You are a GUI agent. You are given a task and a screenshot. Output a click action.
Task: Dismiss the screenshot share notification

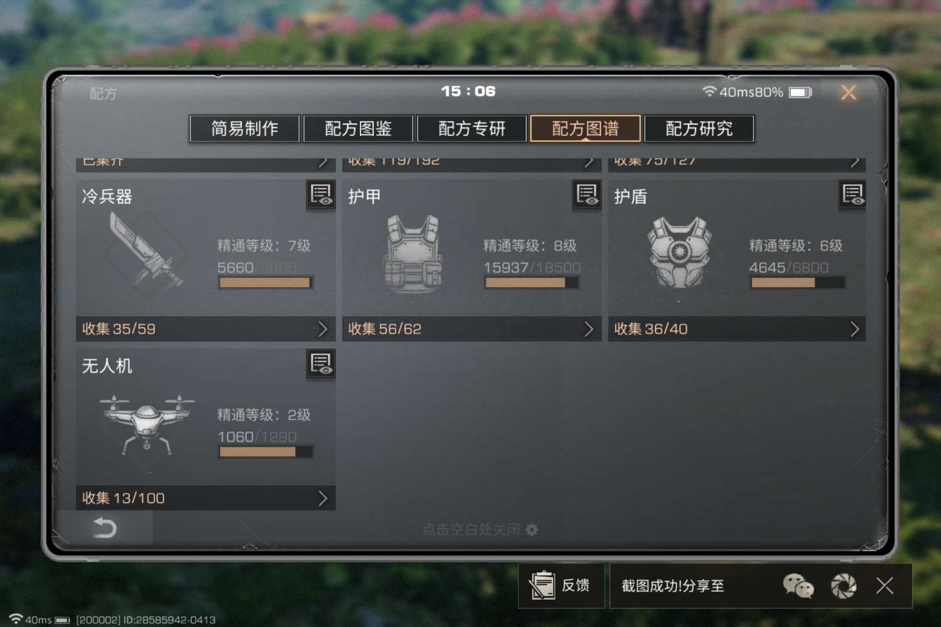(x=885, y=586)
